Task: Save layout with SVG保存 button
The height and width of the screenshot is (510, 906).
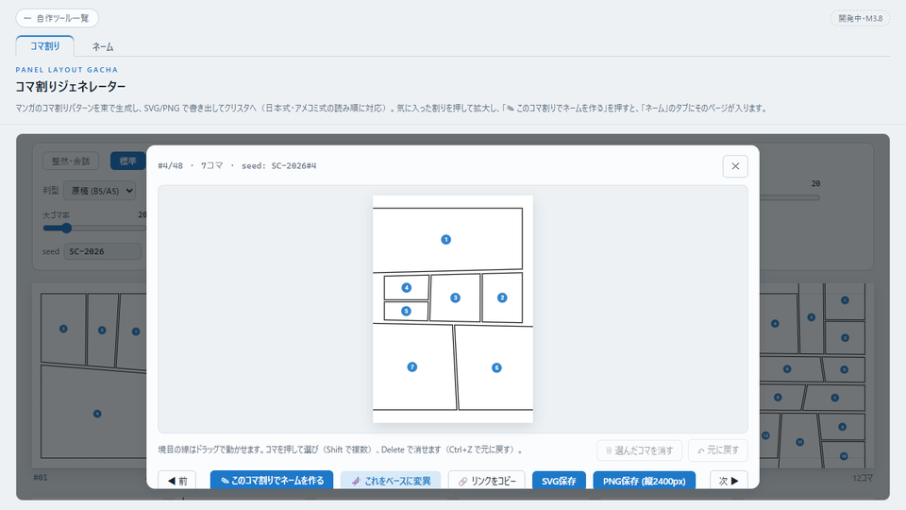Action: tap(559, 481)
